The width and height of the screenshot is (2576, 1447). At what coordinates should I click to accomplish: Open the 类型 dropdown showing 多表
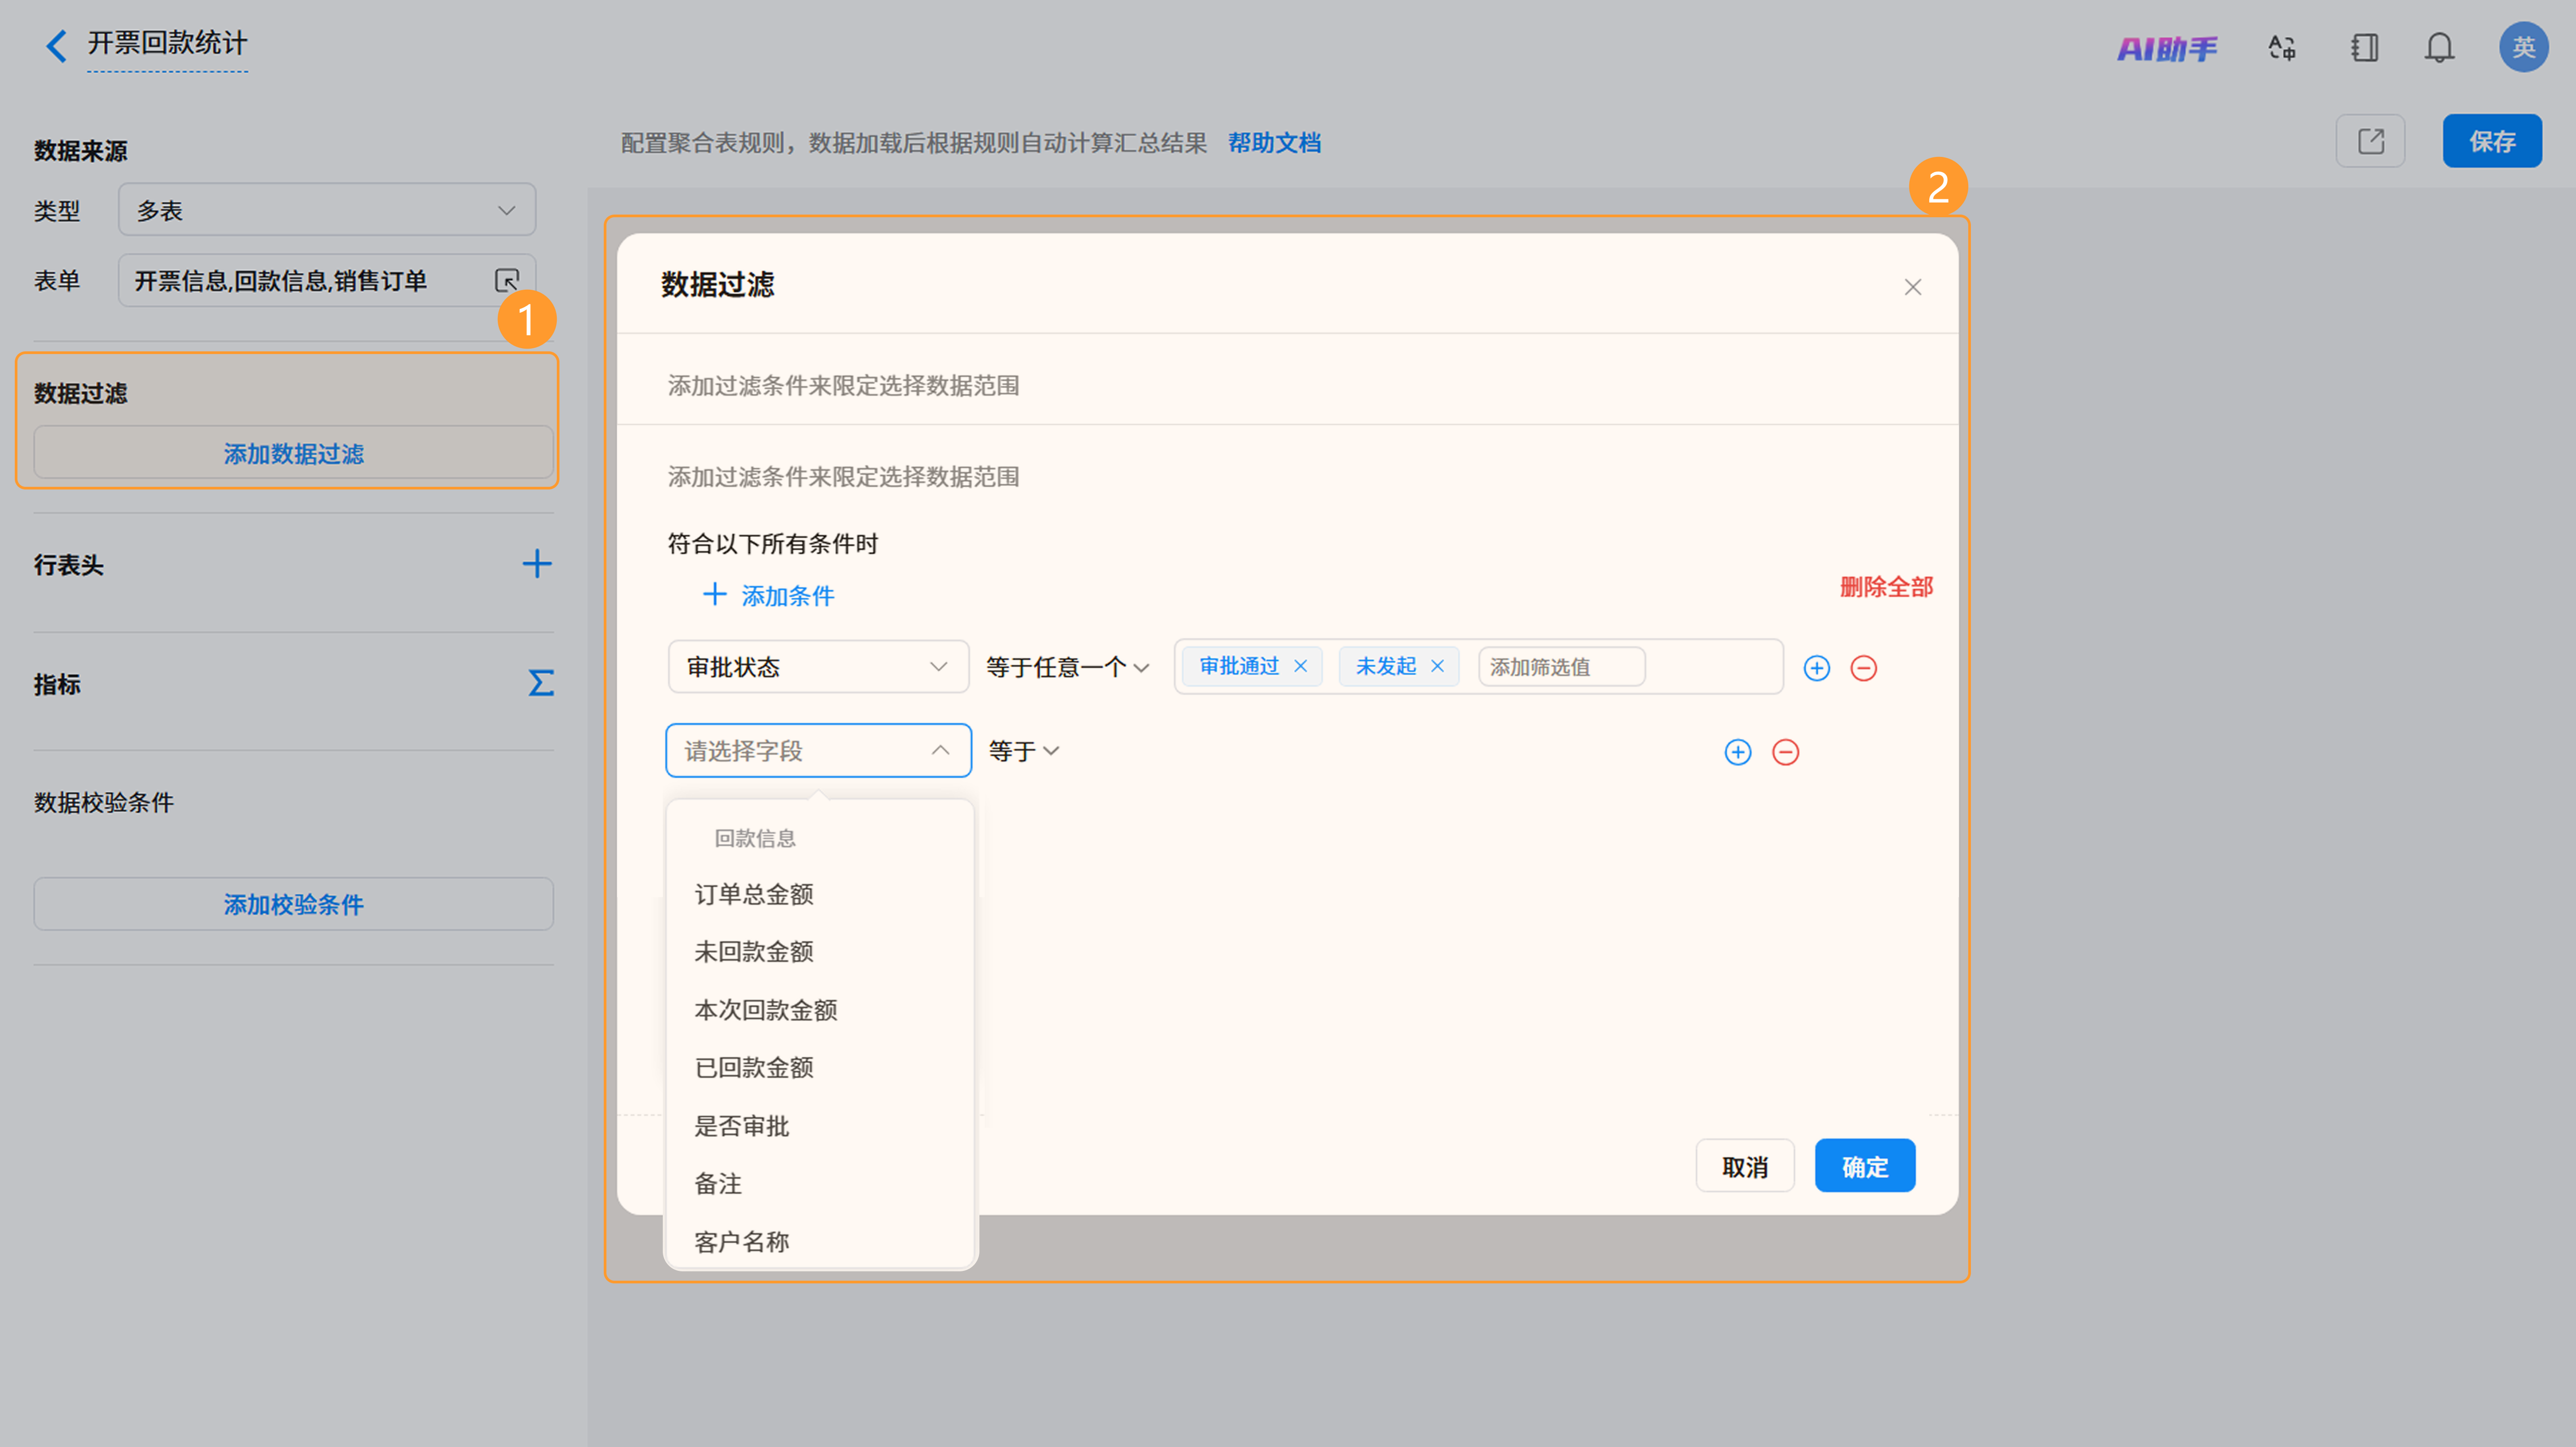pos(327,210)
